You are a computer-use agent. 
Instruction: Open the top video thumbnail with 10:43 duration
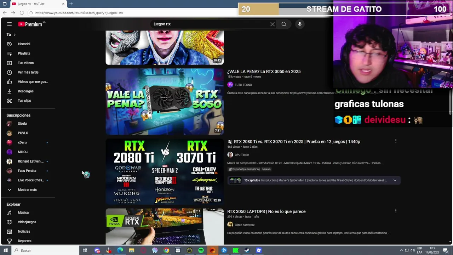pyautogui.click(x=165, y=47)
